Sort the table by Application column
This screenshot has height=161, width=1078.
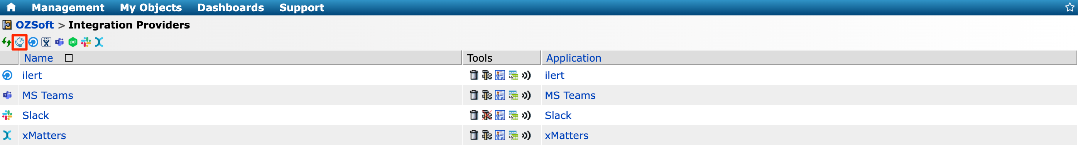point(573,58)
